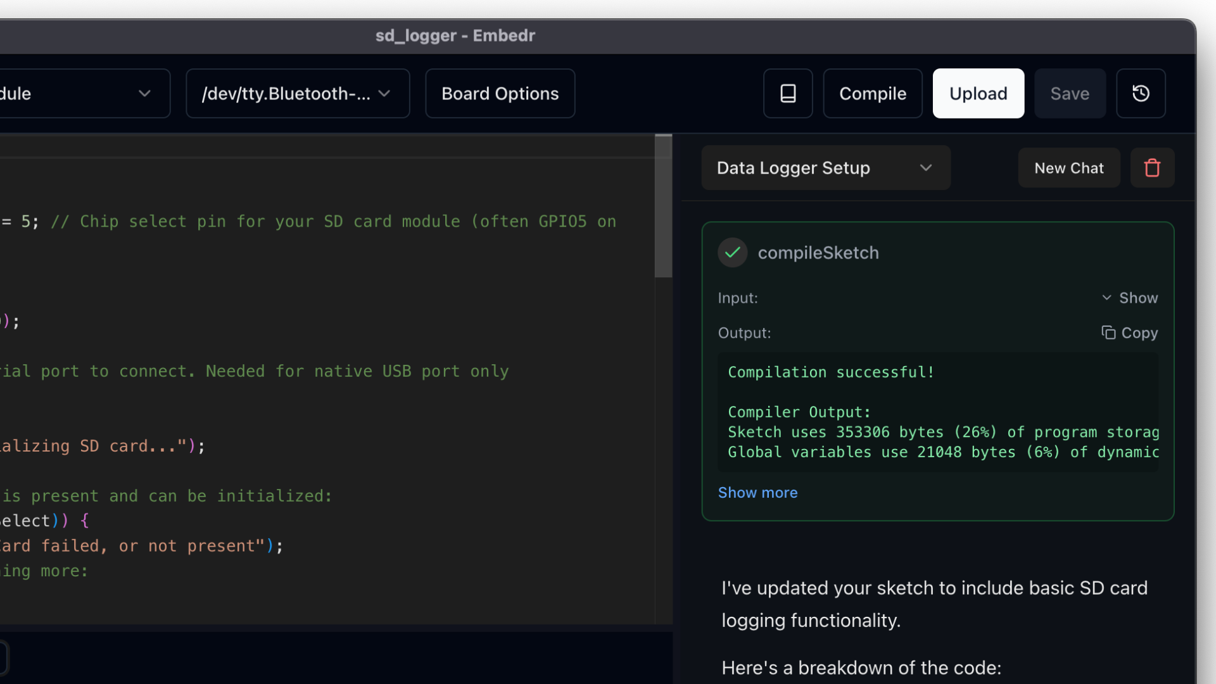Delete chat with red trash icon
This screenshot has height=684, width=1216.
click(1152, 168)
